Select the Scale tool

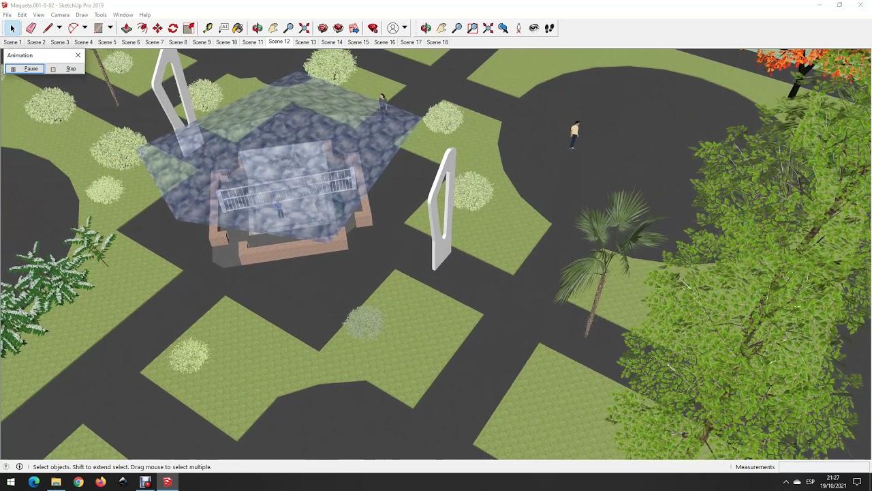point(189,28)
